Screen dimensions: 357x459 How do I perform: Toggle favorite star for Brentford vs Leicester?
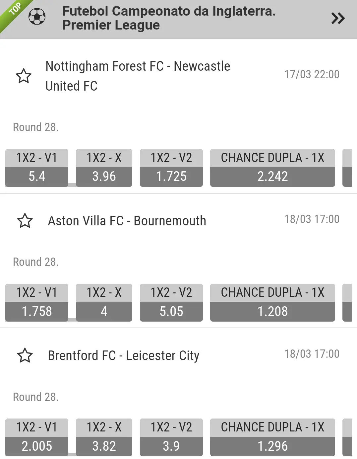coord(25,355)
